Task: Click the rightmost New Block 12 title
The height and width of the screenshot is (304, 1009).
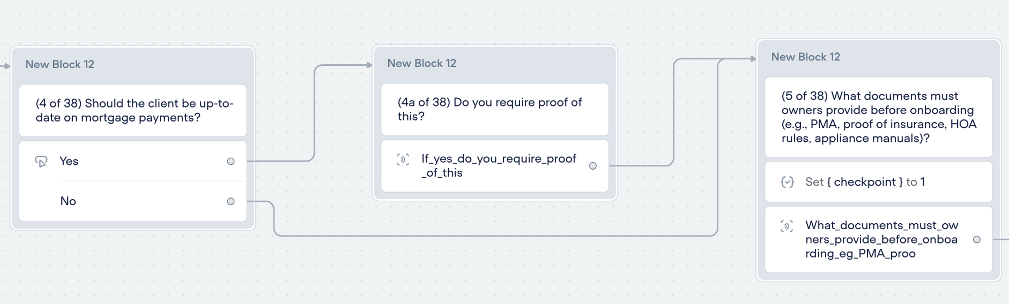Action: (806, 57)
